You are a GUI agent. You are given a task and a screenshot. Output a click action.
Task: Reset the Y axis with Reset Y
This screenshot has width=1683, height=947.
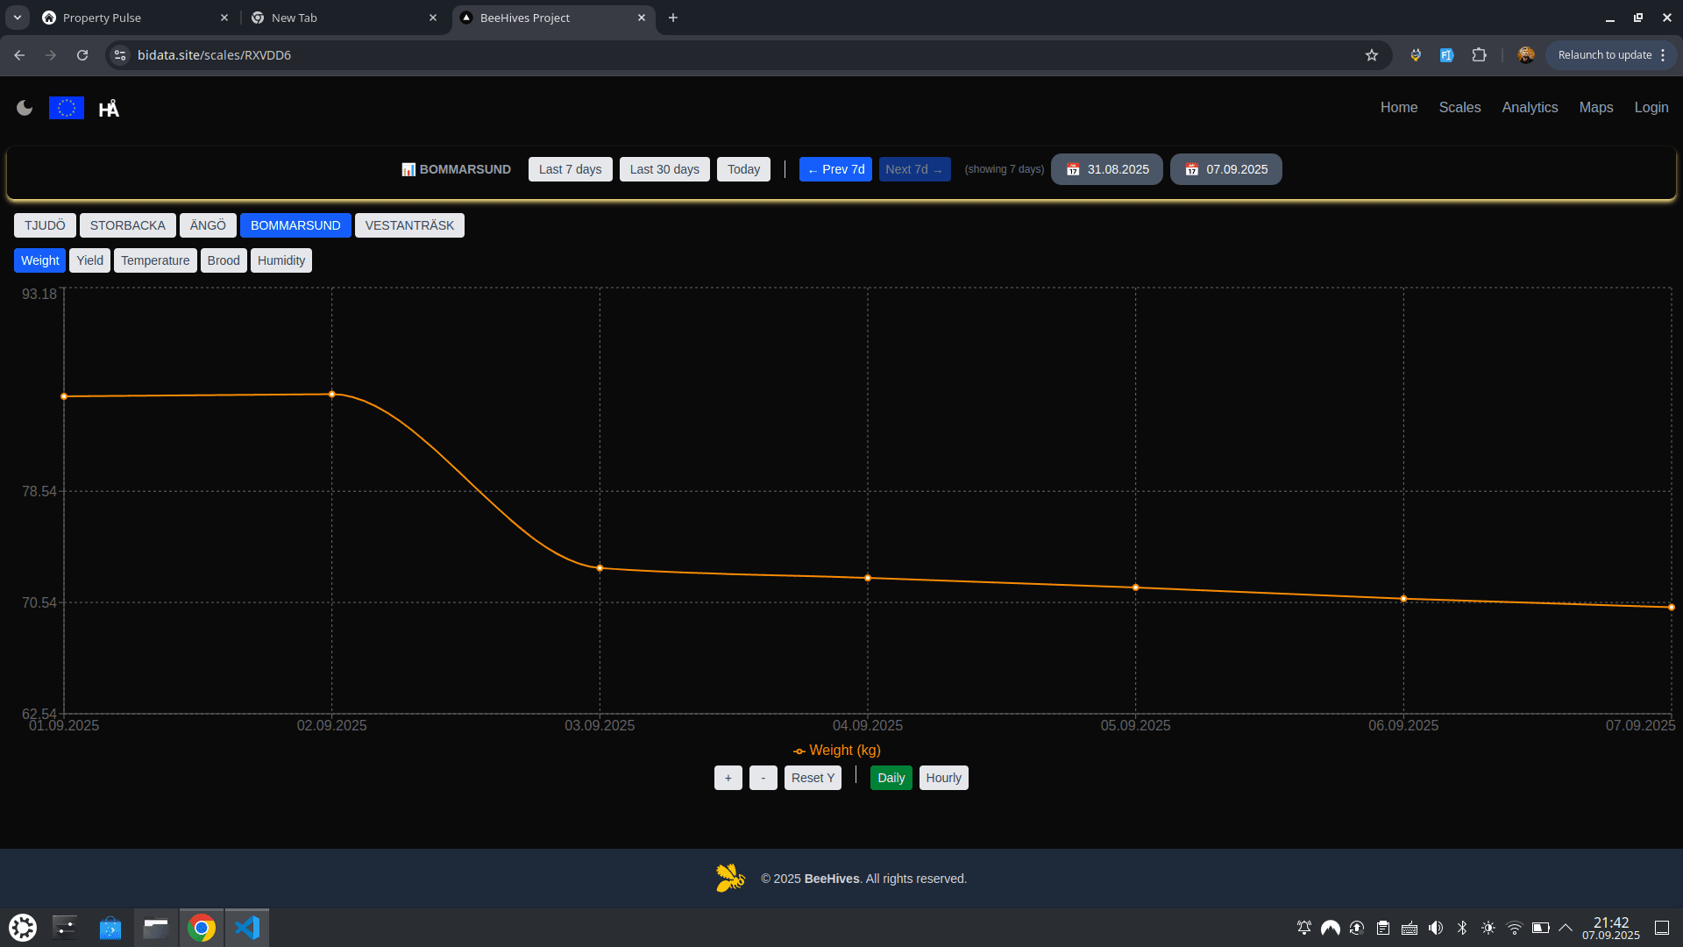812,777
